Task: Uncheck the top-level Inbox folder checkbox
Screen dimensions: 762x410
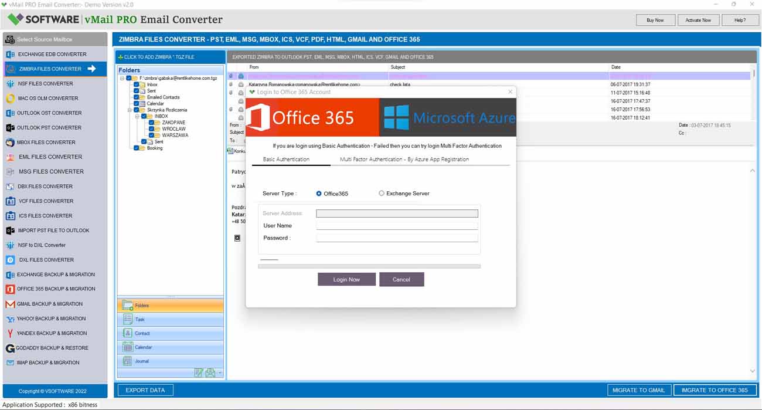Action: click(137, 84)
